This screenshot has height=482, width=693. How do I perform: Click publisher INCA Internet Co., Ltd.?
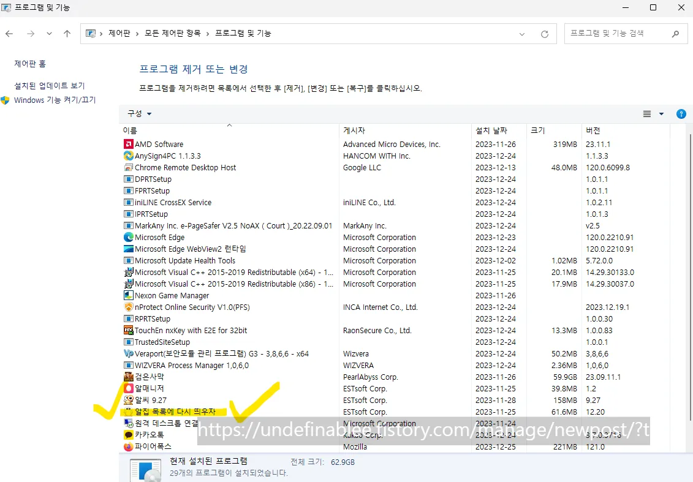380,307
